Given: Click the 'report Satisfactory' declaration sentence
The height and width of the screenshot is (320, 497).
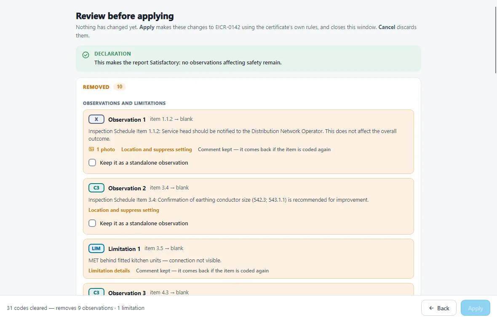Looking at the screenshot, I should 188,62.
